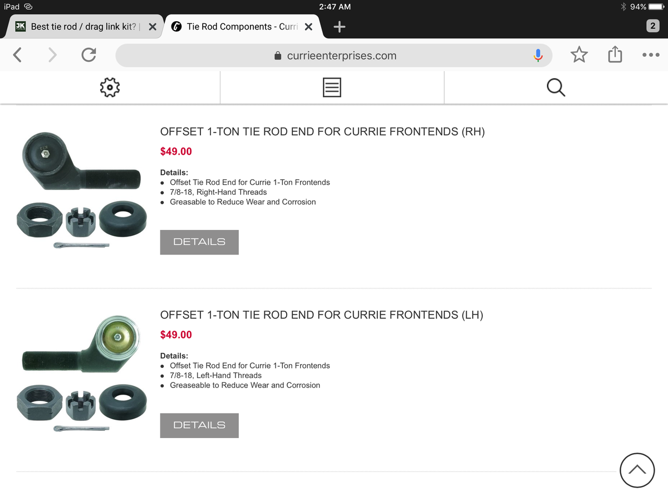Close the Best tie rod tab

pyautogui.click(x=153, y=27)
